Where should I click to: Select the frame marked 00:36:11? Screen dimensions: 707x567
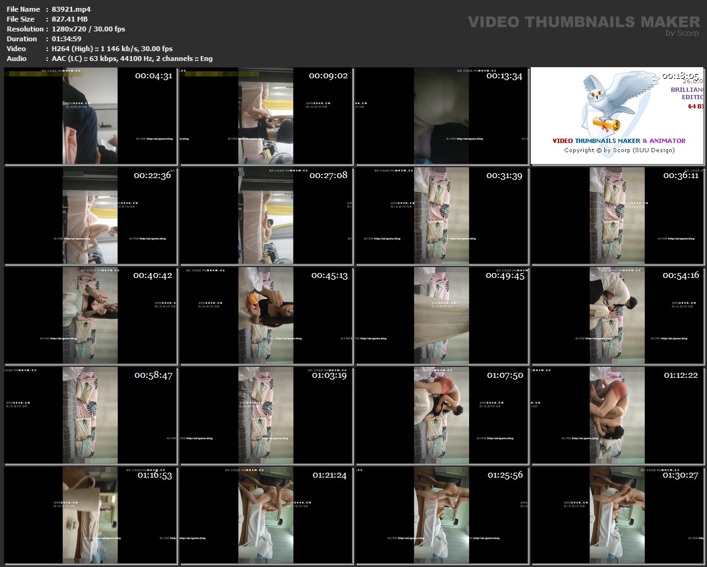pos(618,216)
